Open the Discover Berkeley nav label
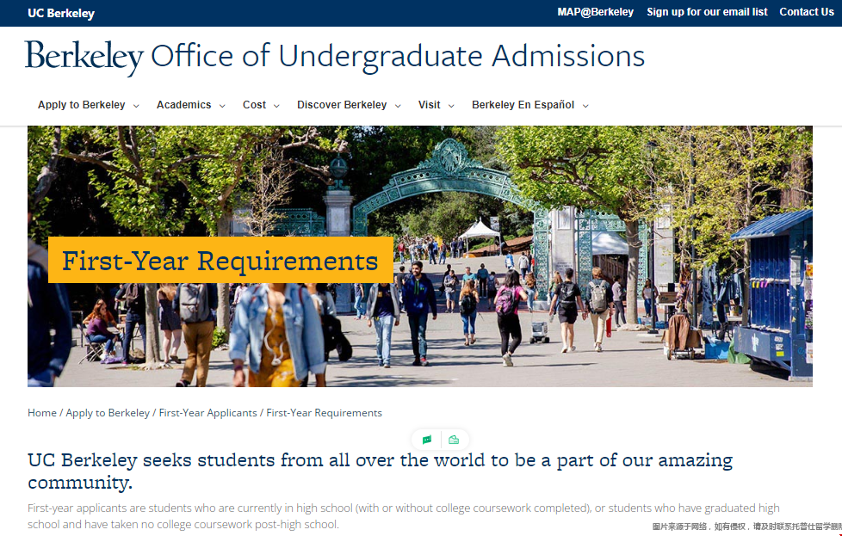The height and width of the screenshot is (536, 842). (x=342, y=105)
